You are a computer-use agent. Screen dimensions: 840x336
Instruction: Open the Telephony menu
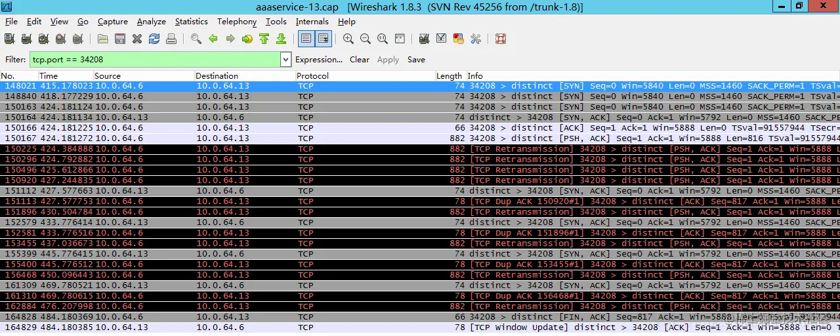[237, 22]
